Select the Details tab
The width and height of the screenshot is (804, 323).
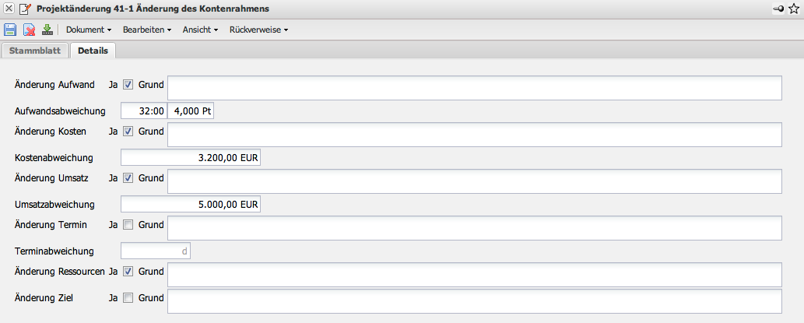point(93,51)
